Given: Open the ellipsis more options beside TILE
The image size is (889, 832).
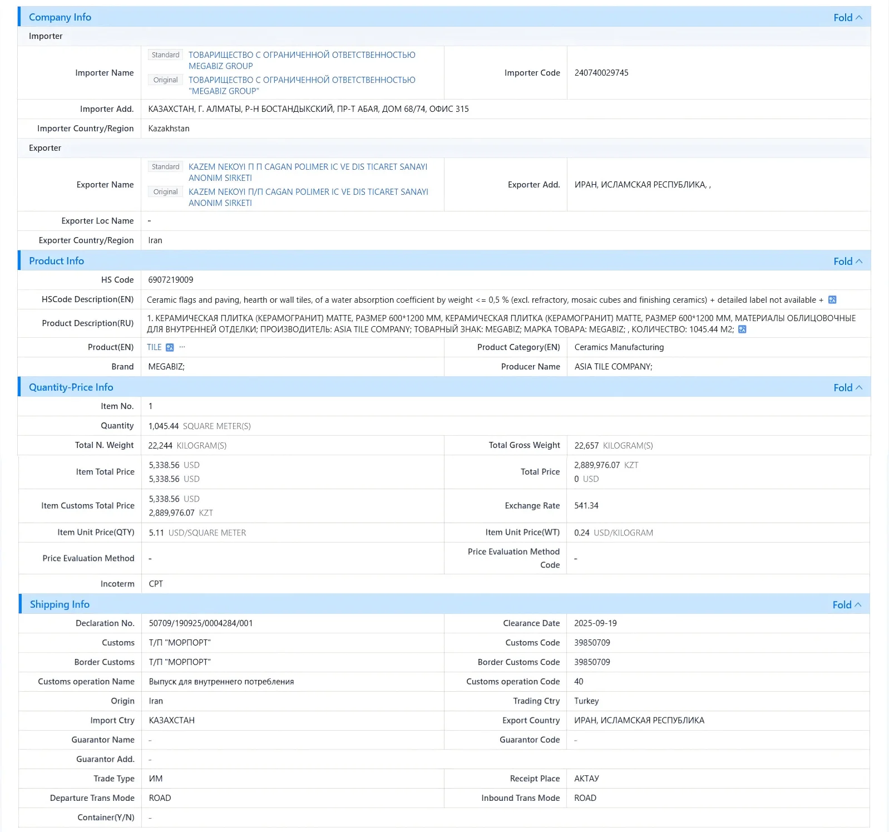Looking at the screenshot, I should click(182, 347).
